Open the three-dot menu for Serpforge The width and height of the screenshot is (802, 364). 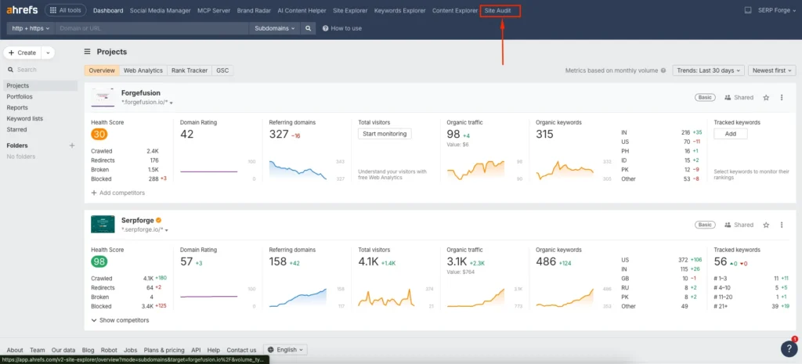(782, 225)
